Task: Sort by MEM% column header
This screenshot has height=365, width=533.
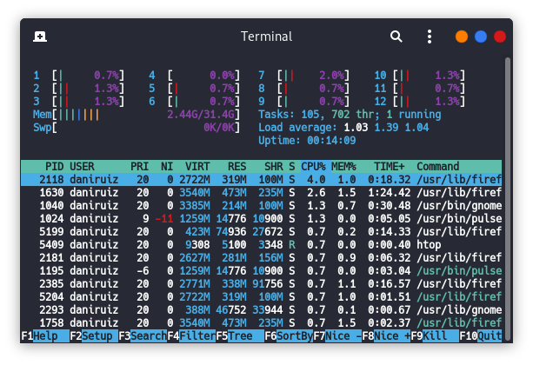Action: point(343,167)
